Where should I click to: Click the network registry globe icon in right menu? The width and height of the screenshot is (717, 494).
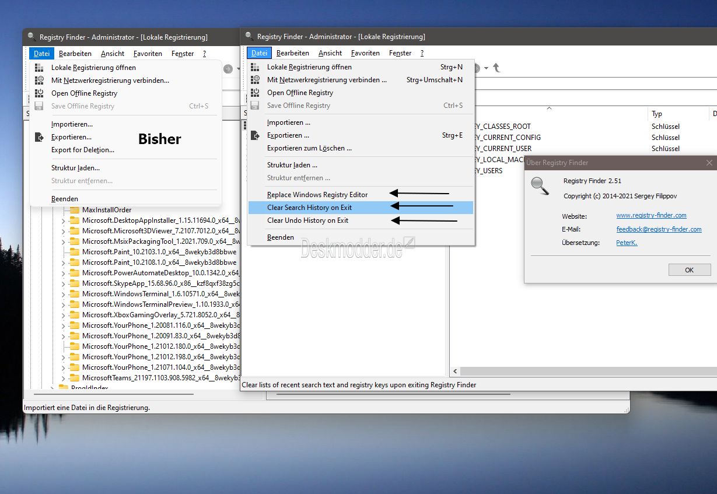255,80
